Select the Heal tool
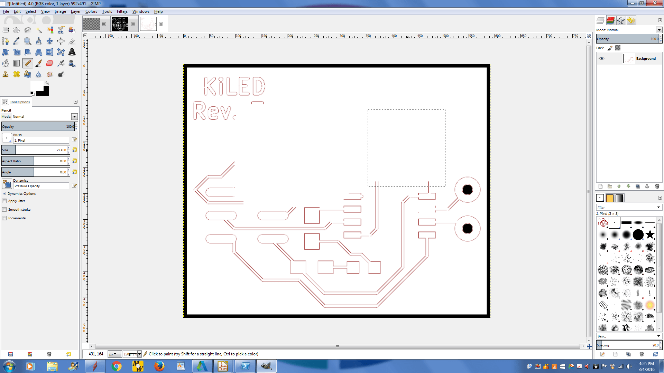The image size is (664, 373). point(17,74)
